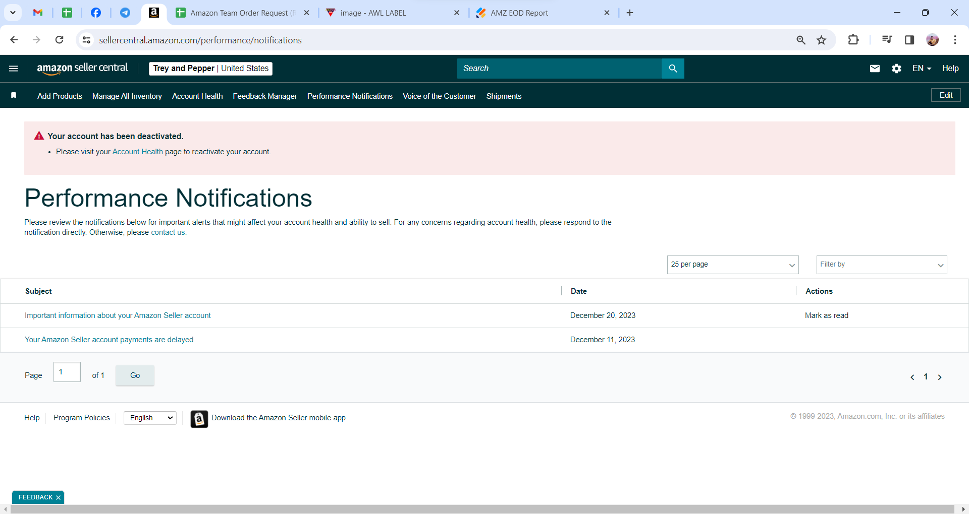Open the Trey and Pepper account switcher
969x514 pixels.
click(210, 69)
